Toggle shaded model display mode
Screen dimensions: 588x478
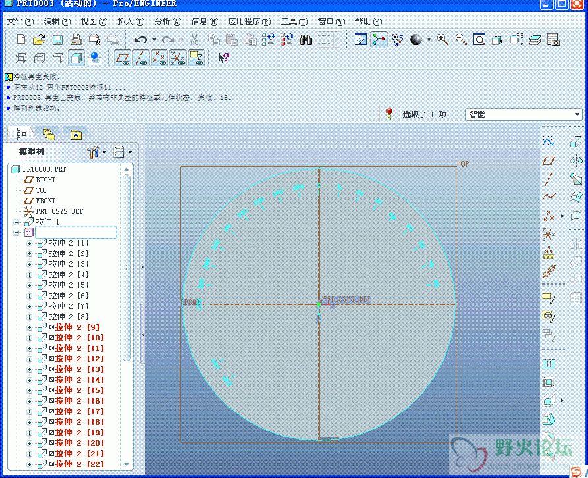coord(76,58)
